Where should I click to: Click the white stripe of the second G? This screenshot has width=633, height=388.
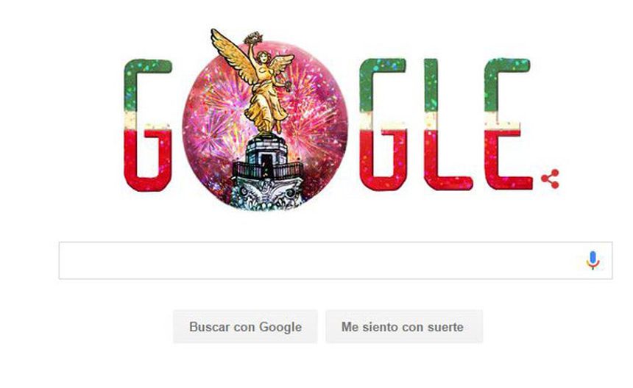(383, 121)
